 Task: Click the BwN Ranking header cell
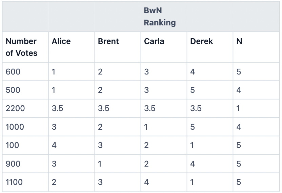click(160, 17)
